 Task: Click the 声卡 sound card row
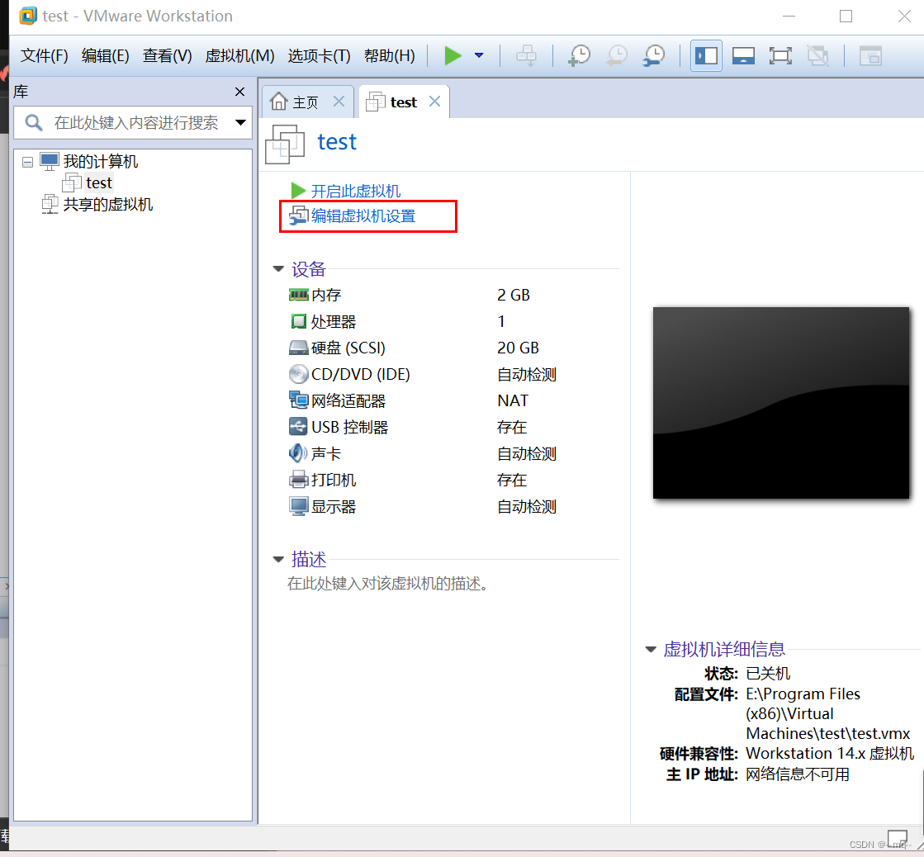(423, 454)
